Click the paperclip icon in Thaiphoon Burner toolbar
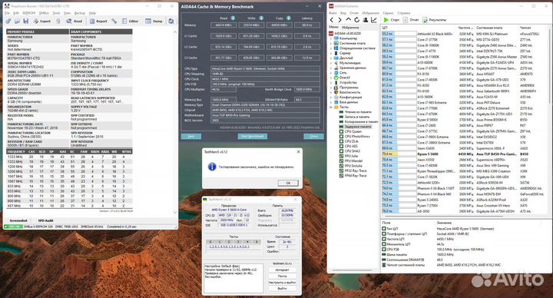 pyautogui.click(x=8, y=22)
